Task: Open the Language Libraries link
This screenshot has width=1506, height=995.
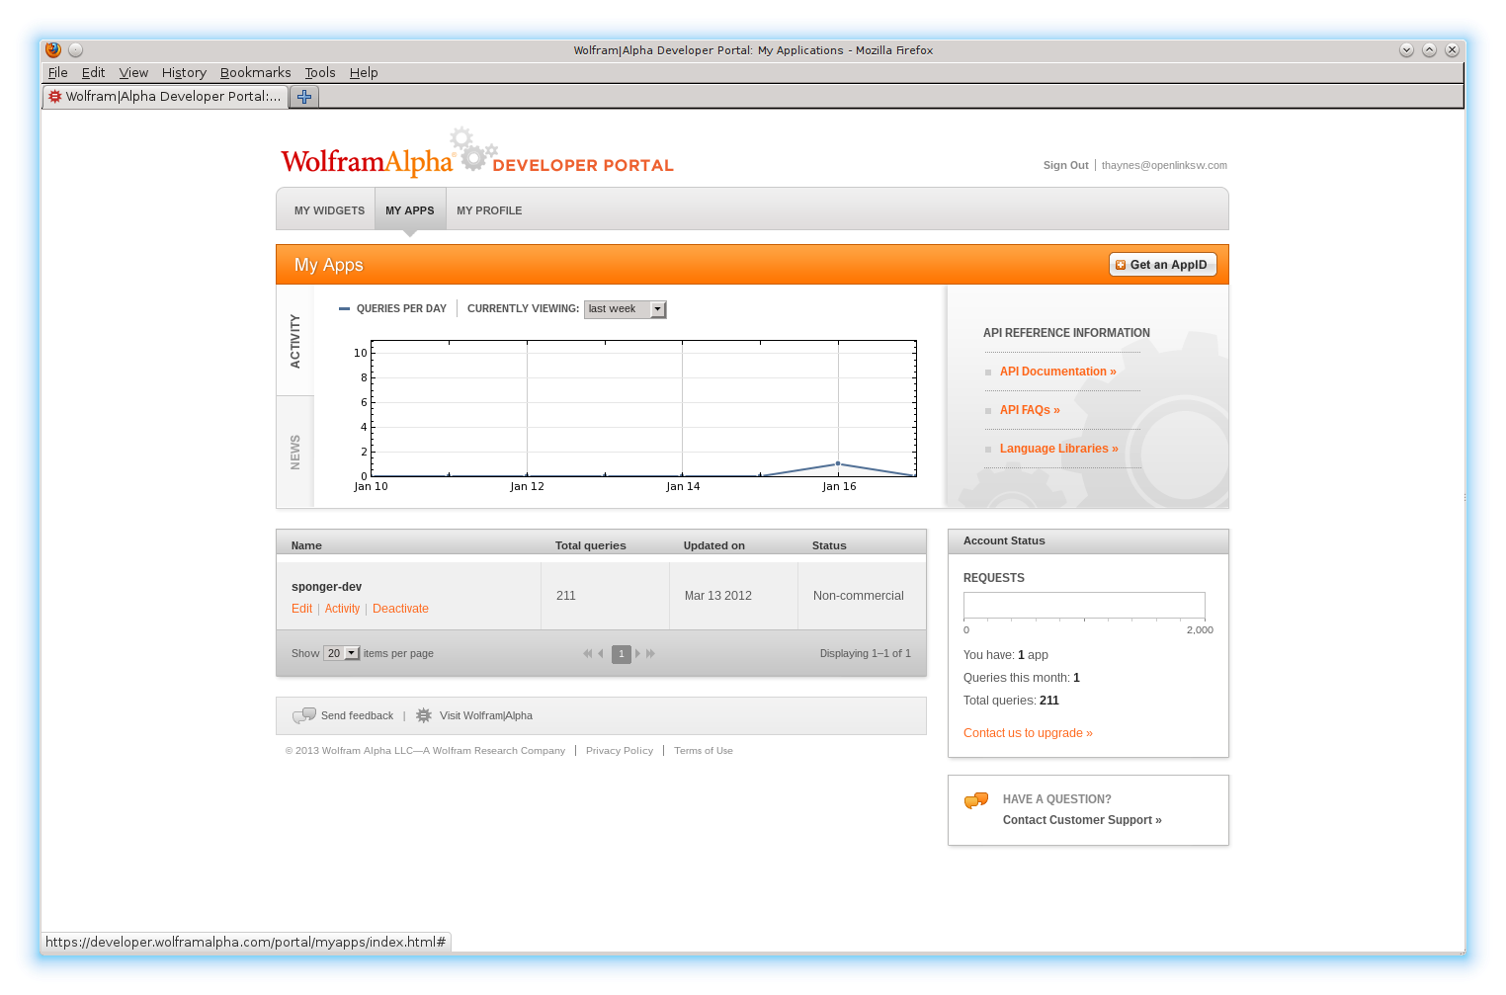Action: click(x=1058, y=449)
